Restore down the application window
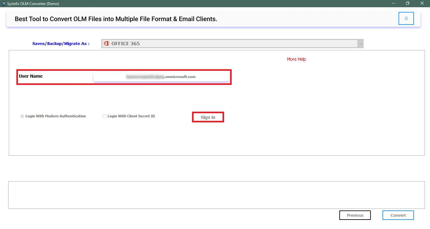Image resolution: width=430 pixels, height=229 pixels. pyautogui.click(x=408, y=3)
